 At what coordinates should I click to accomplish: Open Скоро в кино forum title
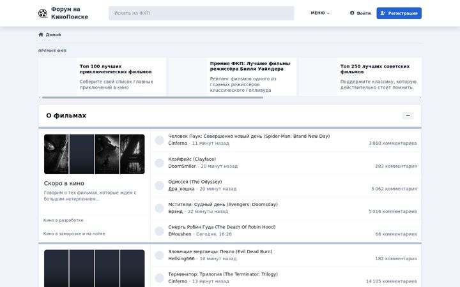(x=64, y=183)
